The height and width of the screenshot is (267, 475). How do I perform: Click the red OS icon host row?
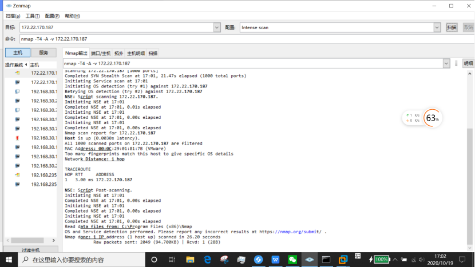30,138
